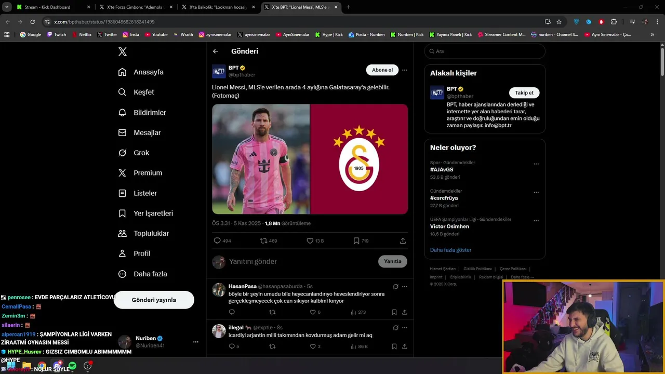Screen dimensions: 665x374
Task: Repost HasanPasa's comment
Action: pyautogui.click(x=272, y=312)
